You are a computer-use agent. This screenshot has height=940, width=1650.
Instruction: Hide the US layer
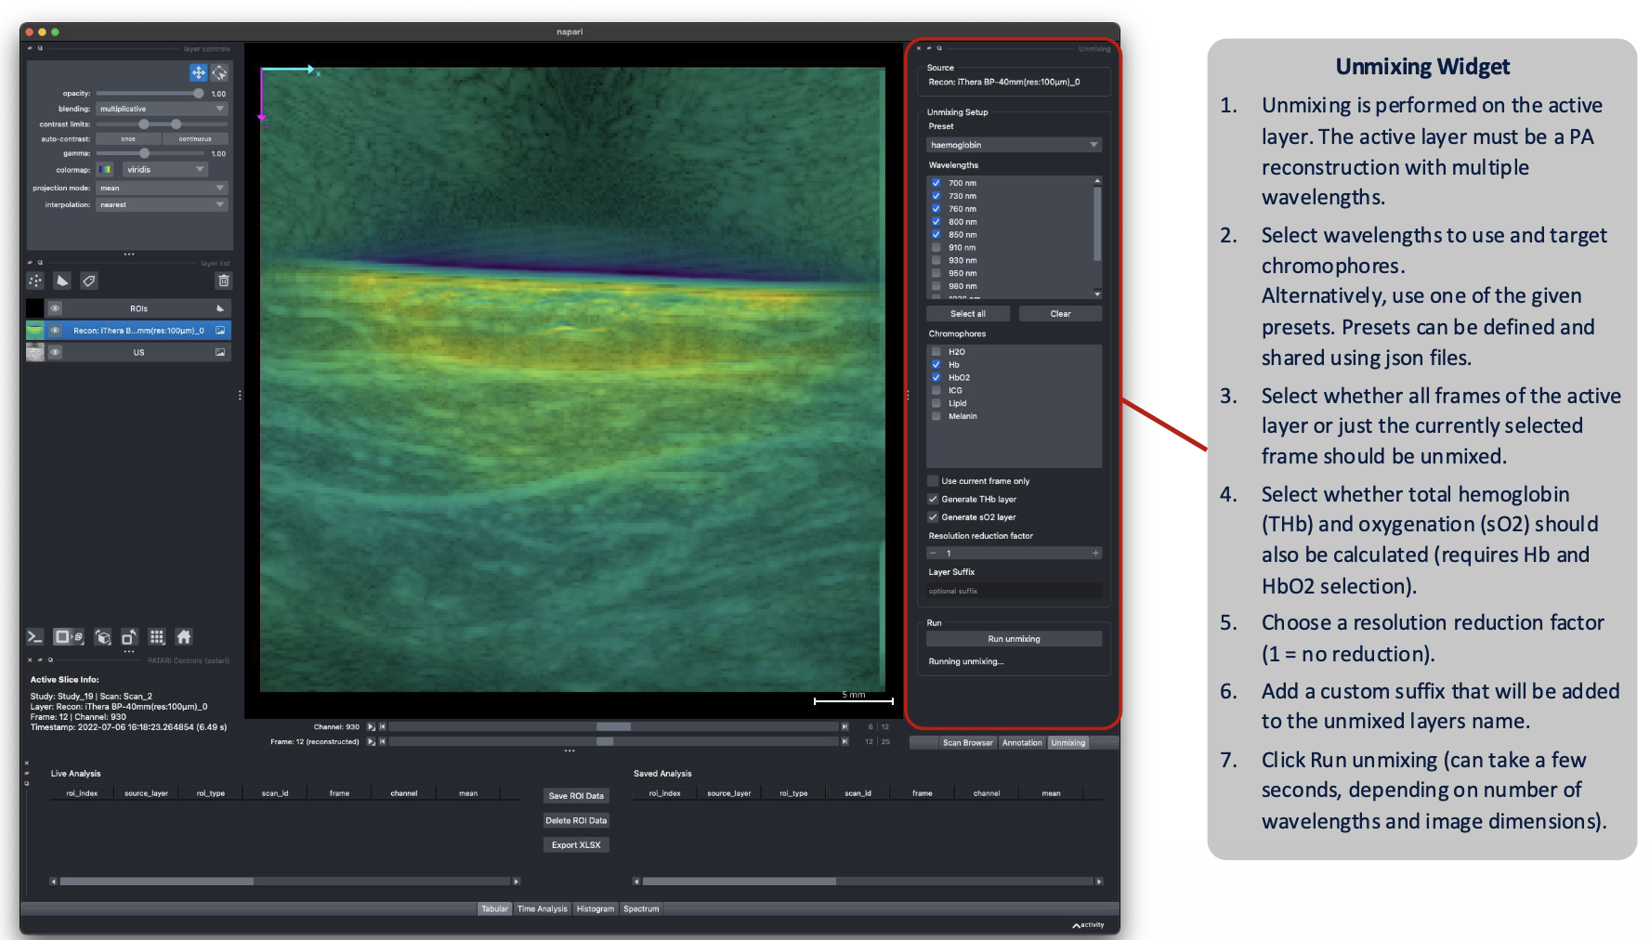click(55, 353)
